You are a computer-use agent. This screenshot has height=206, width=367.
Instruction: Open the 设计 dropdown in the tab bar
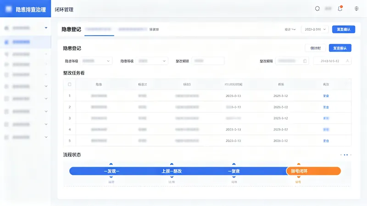[290, 29]
